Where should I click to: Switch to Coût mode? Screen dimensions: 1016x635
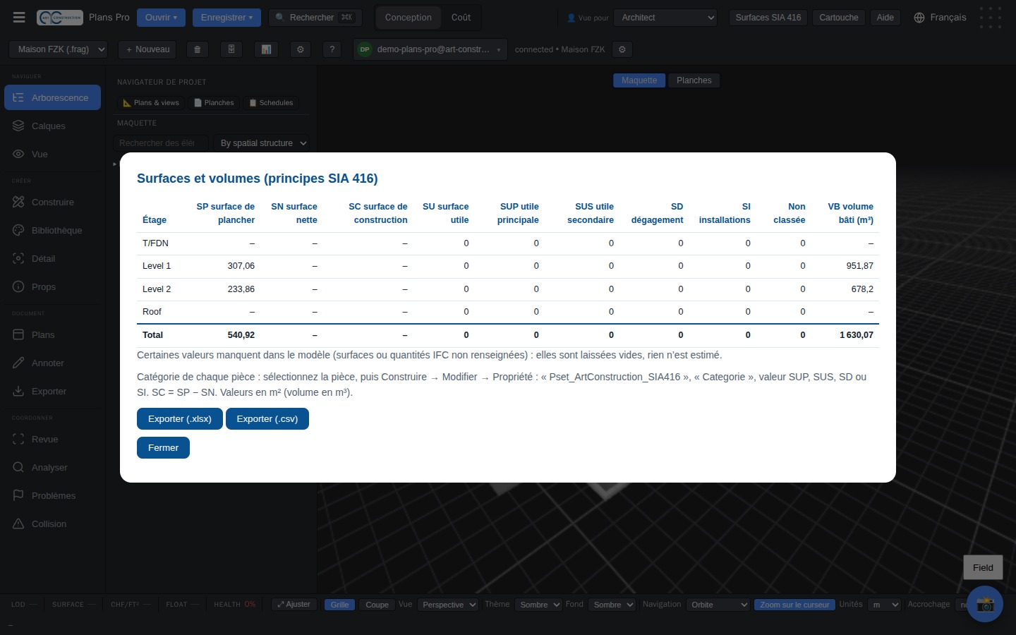pyautogui.click(x=461, y=18)
